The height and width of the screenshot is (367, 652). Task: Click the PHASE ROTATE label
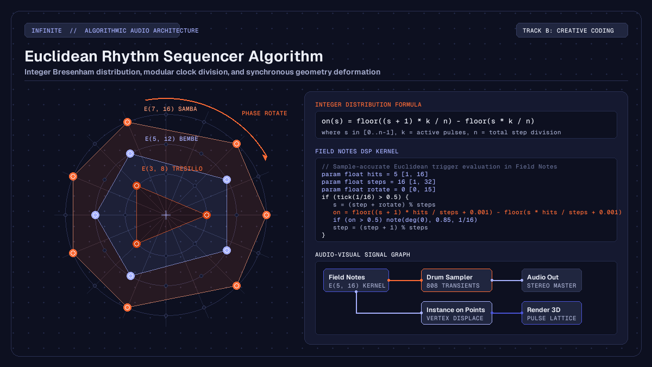(x=265, y=113)
